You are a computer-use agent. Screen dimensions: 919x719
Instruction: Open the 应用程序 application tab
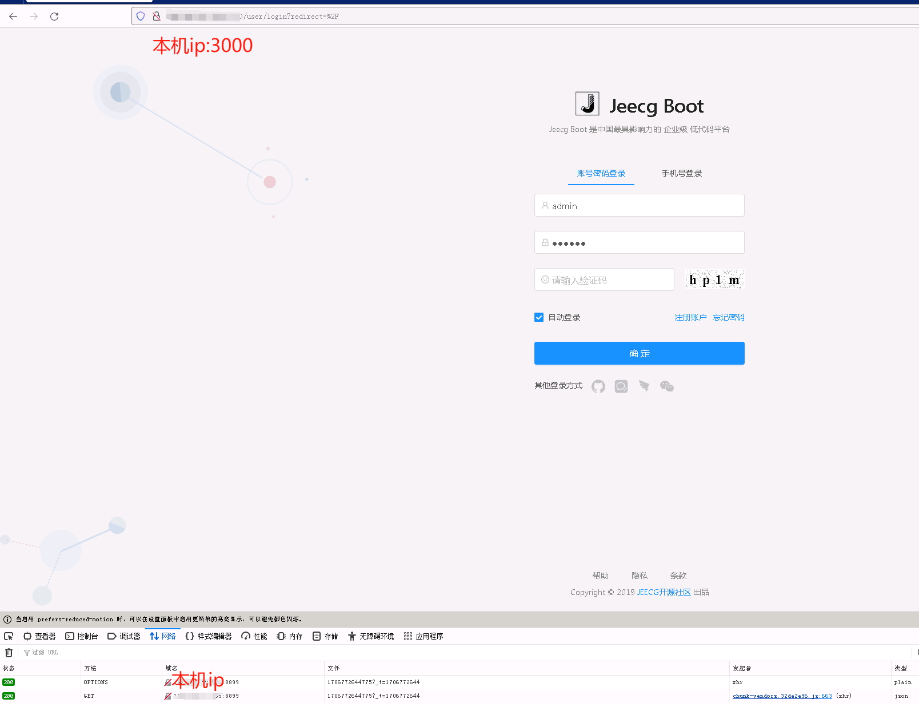click(x=423, y=636)
